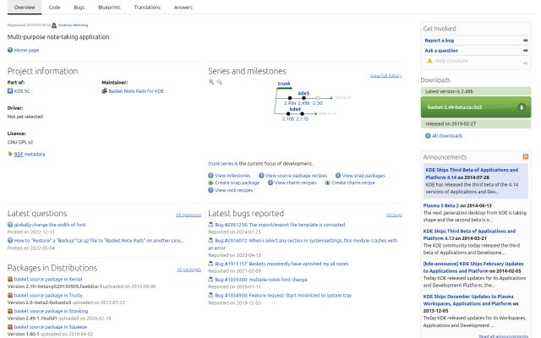Open basket source package in Squeeze
The height and width of the screenshot is (338, 541).
[51, 327]
